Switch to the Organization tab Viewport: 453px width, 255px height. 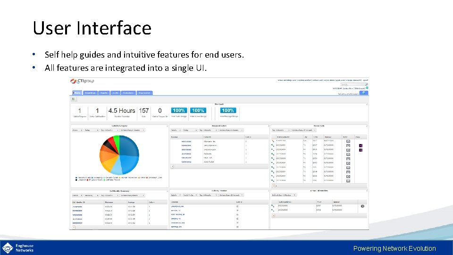click(144, 93)
